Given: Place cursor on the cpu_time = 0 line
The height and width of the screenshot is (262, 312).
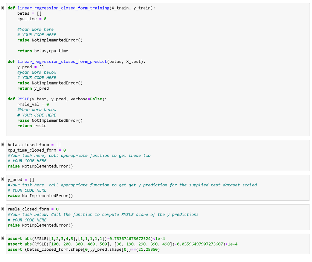Looking at the screenshot, I should click(x=32, y=19).
